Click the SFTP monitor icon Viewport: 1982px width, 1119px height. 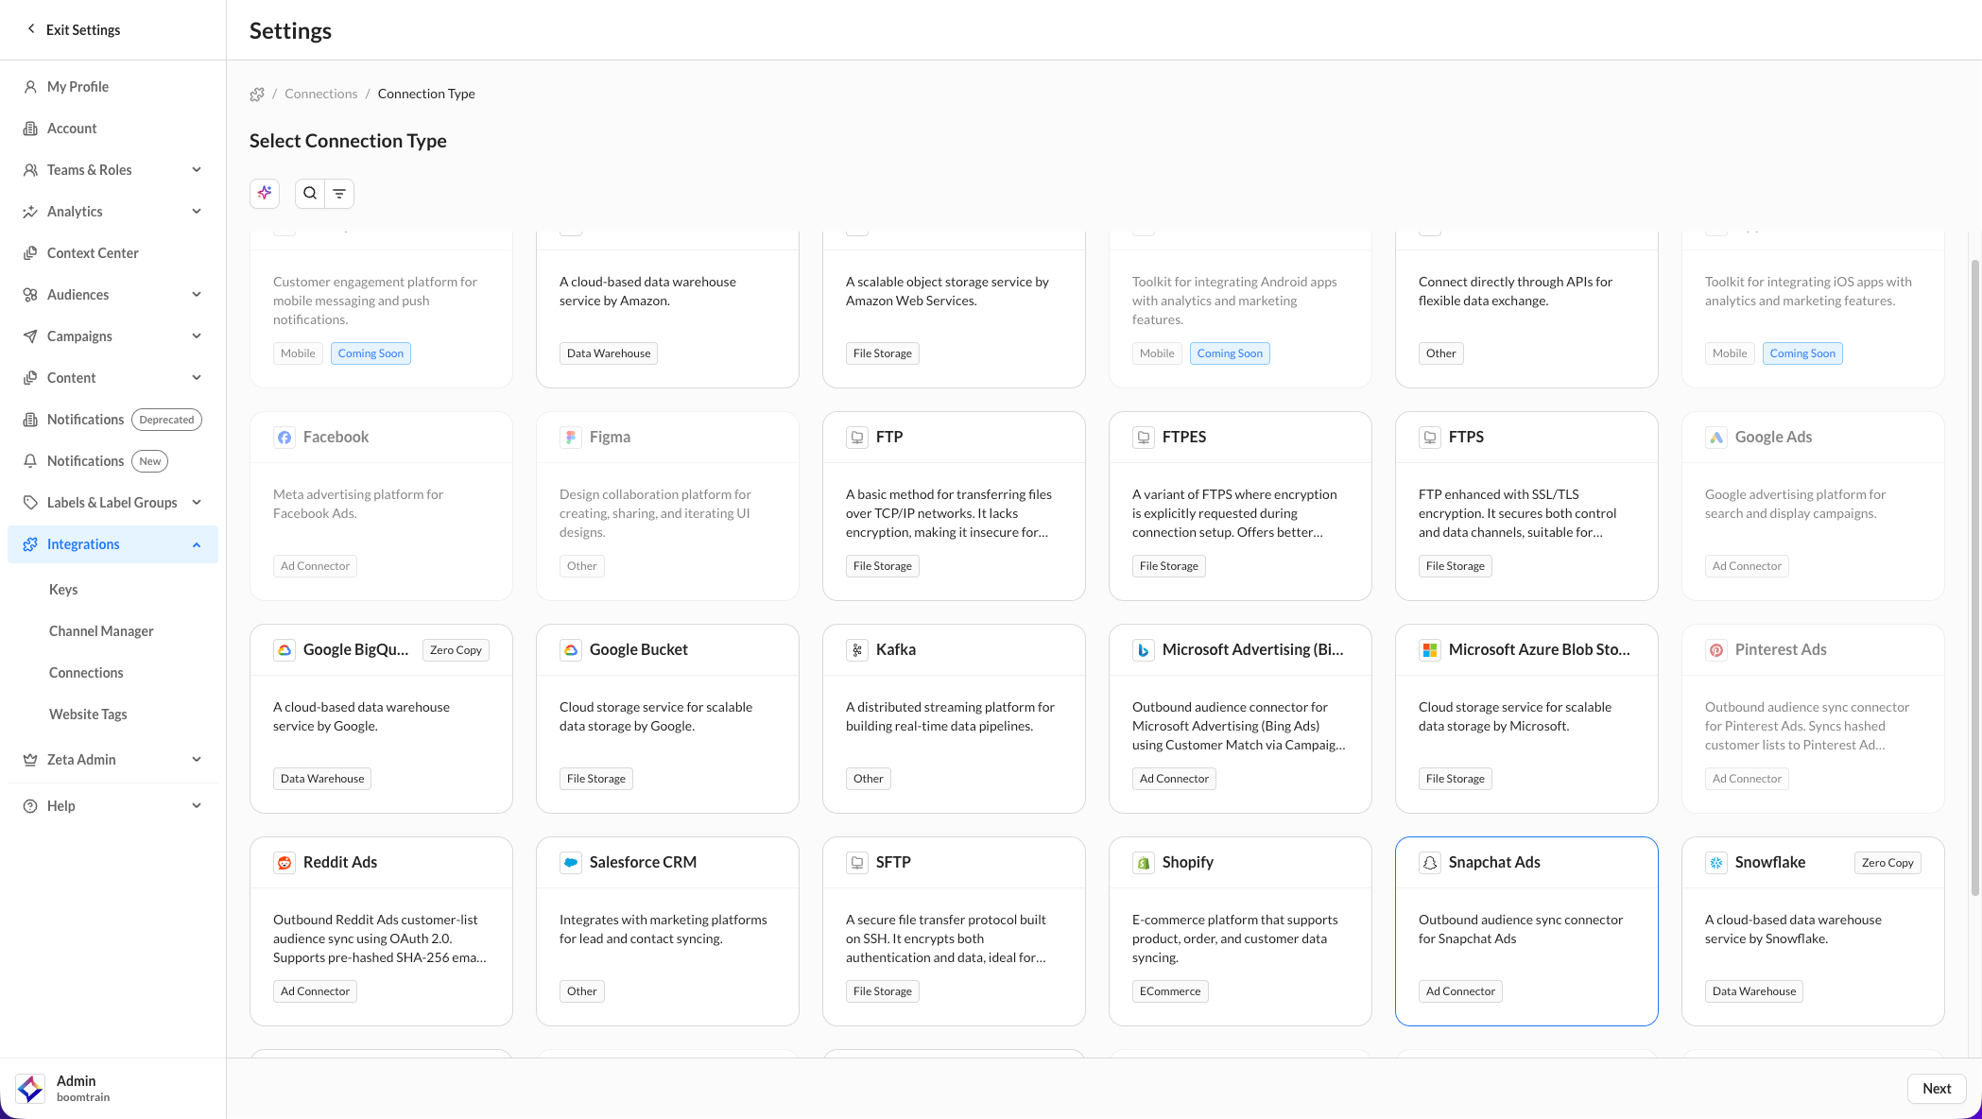pyautogui.click(x=857, y=862)
